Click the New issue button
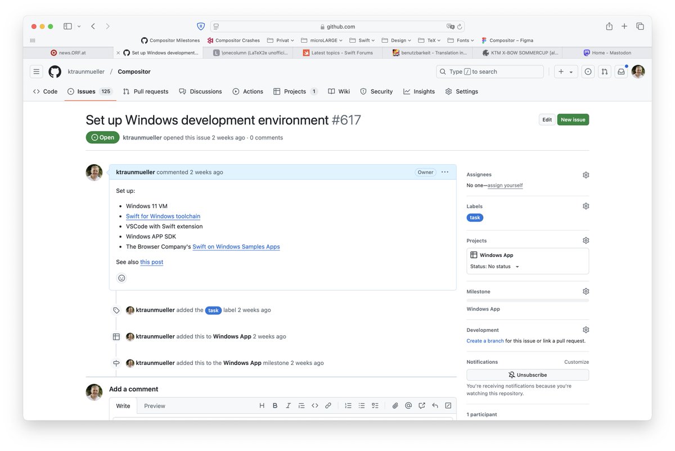Image resolution: width=675 pixels, height=451 pixels. click(x=573, y=120)
